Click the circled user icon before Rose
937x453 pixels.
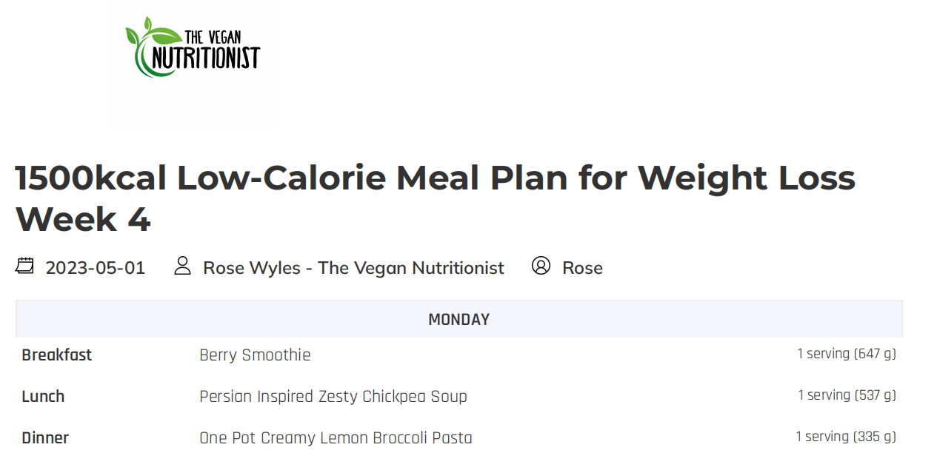[x=541, y=266]
